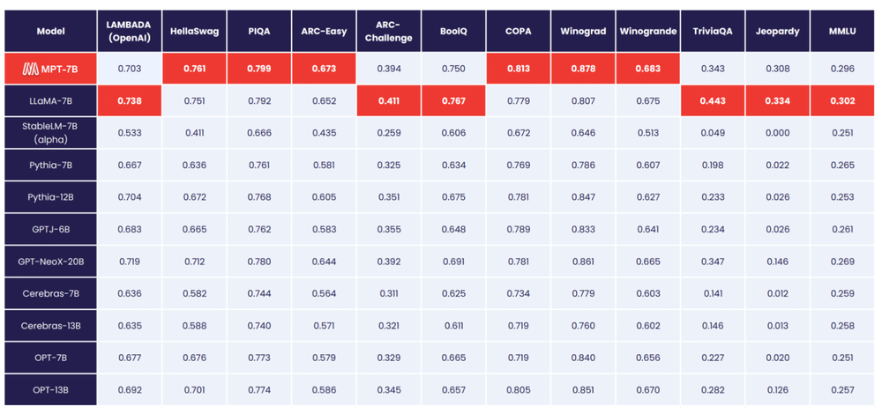Select the LLaMA-7B row label

50,101
